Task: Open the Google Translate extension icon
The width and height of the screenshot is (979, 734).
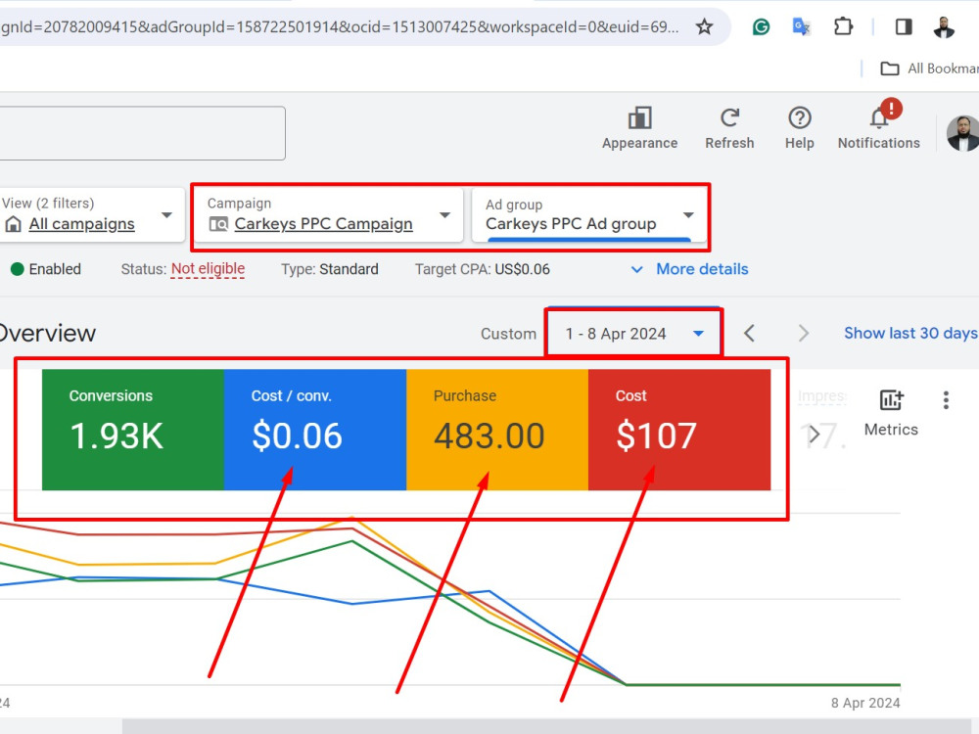Action: click(801, 26)
